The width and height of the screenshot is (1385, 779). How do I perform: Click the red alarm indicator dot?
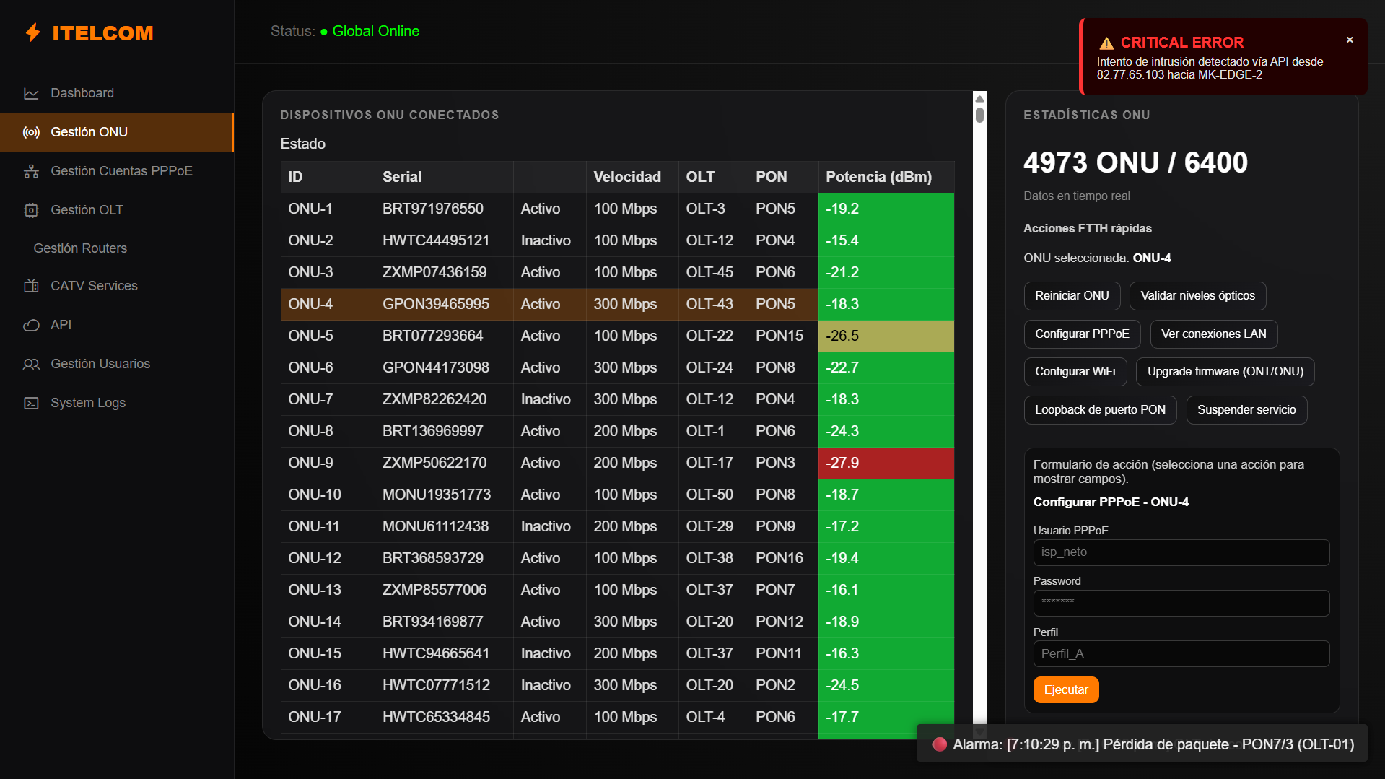pyautogui.click(x=939, y=744)
